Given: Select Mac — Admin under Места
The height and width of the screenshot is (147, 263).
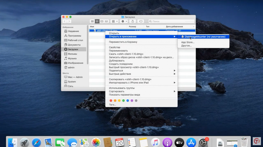Looking at the screenshot, I should click(75, 77).
